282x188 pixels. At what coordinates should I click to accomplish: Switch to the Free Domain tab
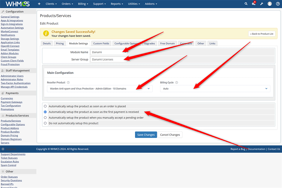[167, 43]
